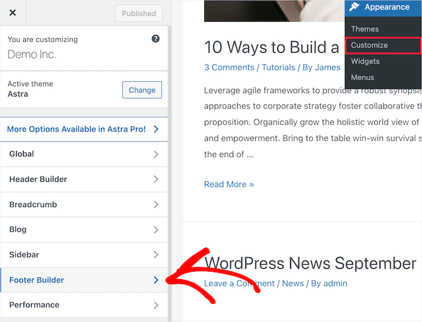Expand the Global settings section

pyautogui.click(x=84, y=154)
